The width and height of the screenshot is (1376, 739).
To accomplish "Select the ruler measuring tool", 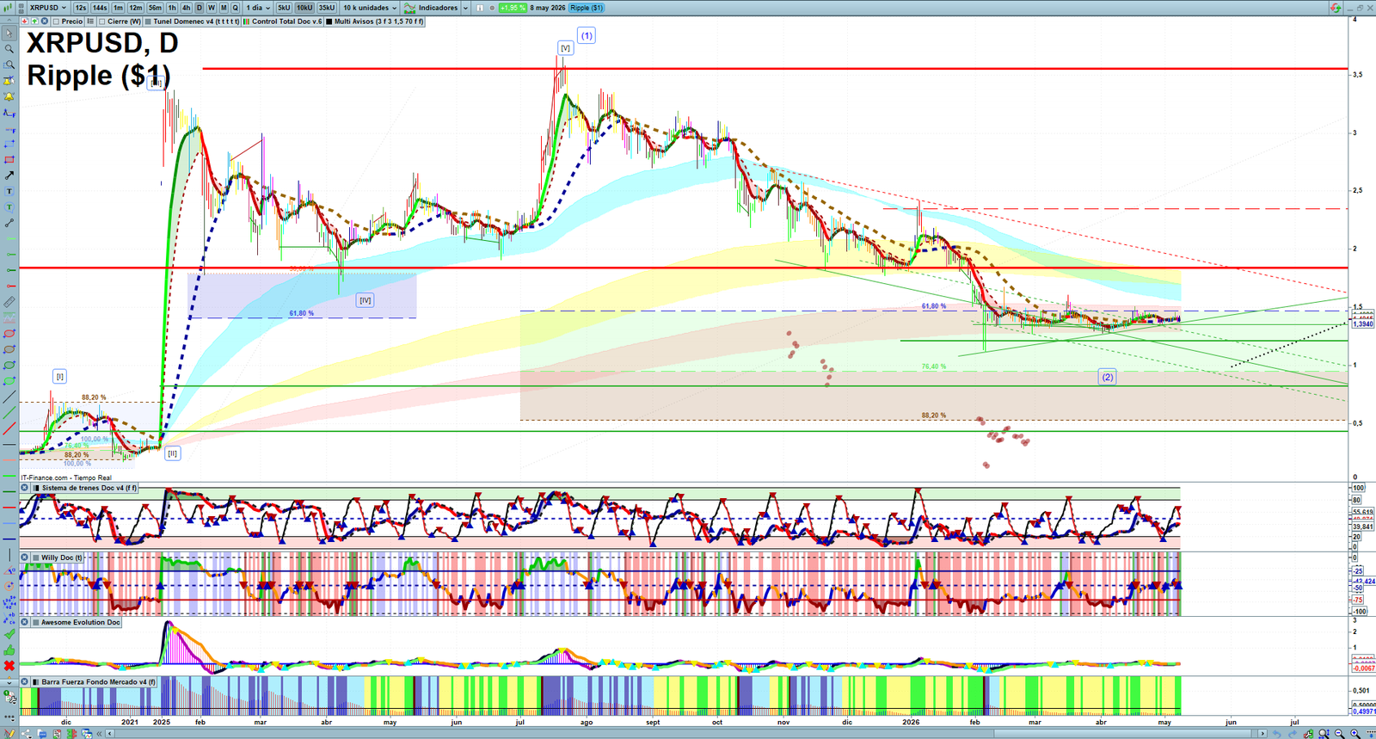I will click(9, 301).
